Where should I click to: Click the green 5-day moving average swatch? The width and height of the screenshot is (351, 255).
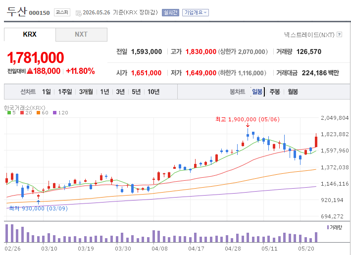pos(9,112)
